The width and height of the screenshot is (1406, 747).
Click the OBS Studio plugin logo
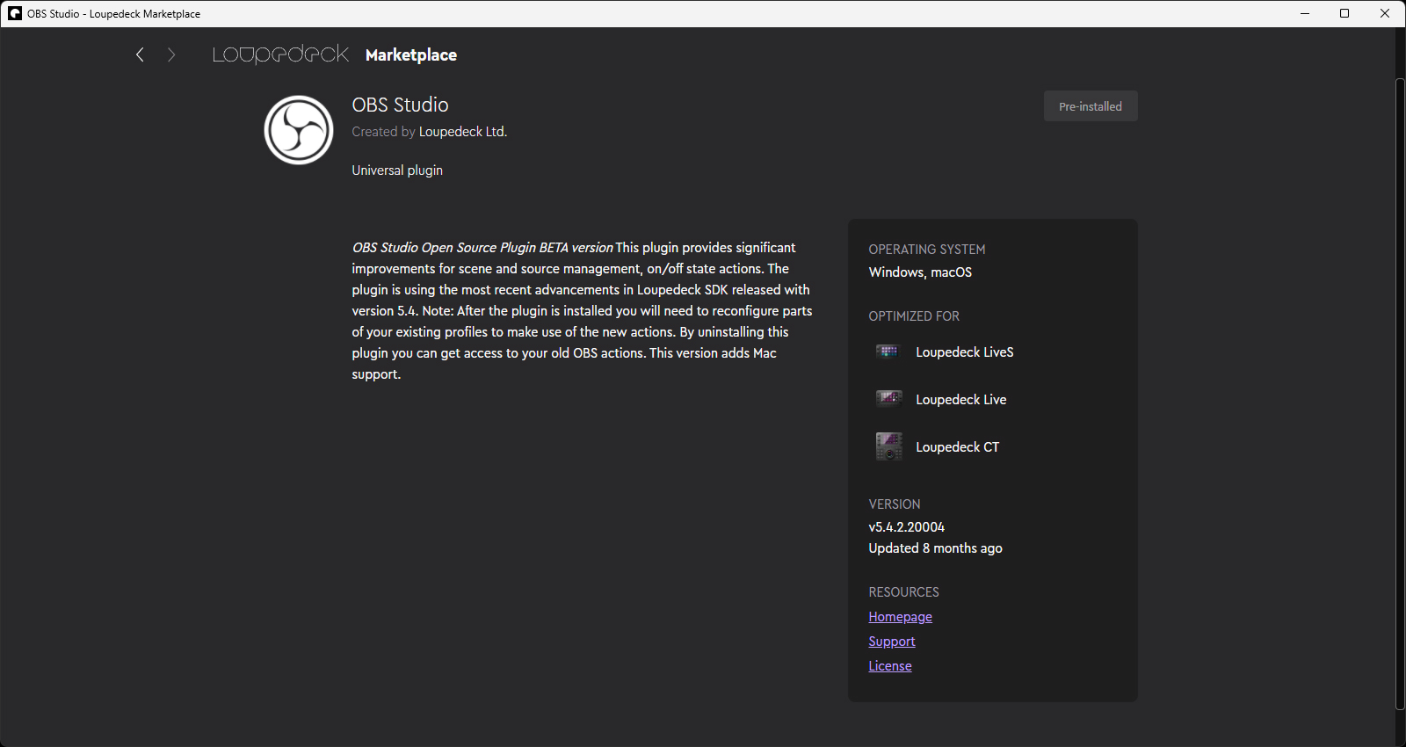click(x=299, y=130)
